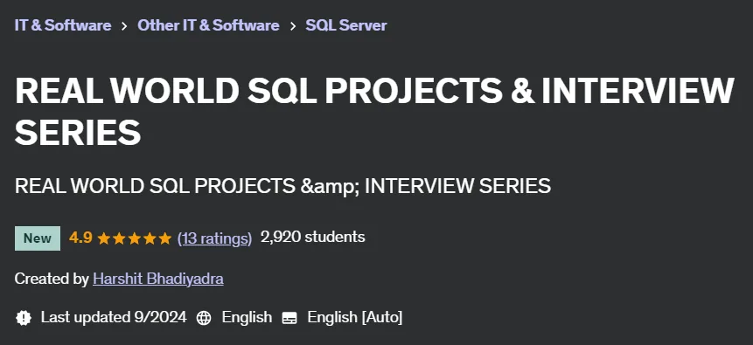Viewport: 753px width, 345px height.
Task: Click the 4.9 rating number
Action: tap(80, 238)
